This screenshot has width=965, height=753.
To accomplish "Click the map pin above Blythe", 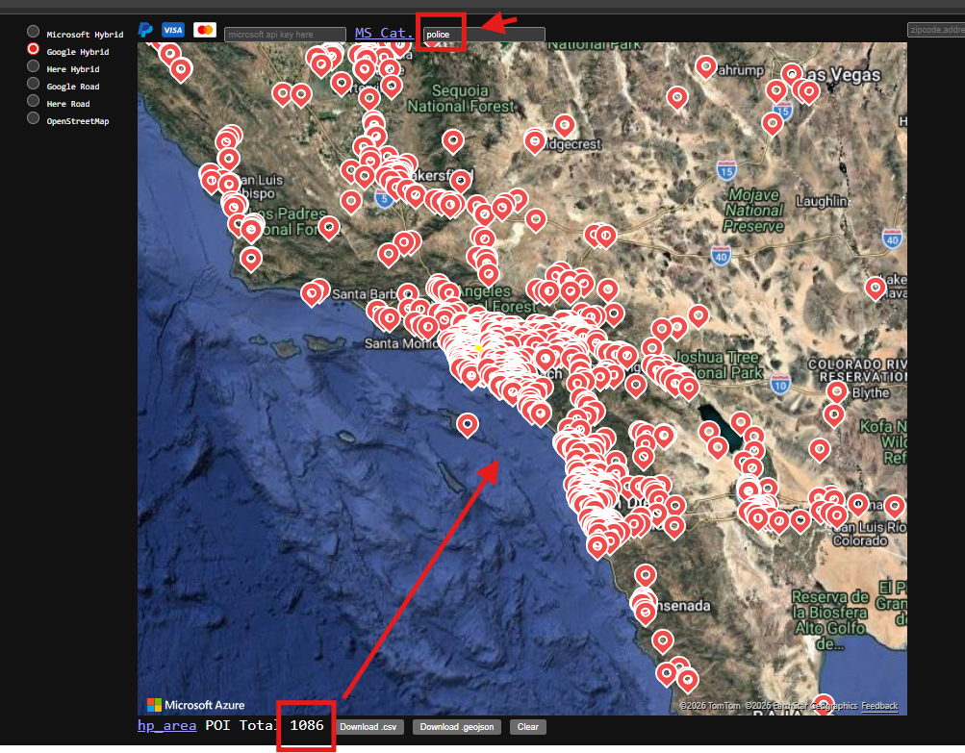I will click(837, 390).
